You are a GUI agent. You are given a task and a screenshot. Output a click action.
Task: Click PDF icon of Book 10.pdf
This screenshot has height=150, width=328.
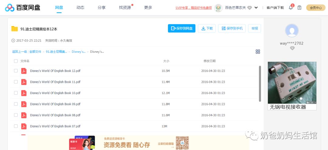pyautogui.click(x=24, y=93)
